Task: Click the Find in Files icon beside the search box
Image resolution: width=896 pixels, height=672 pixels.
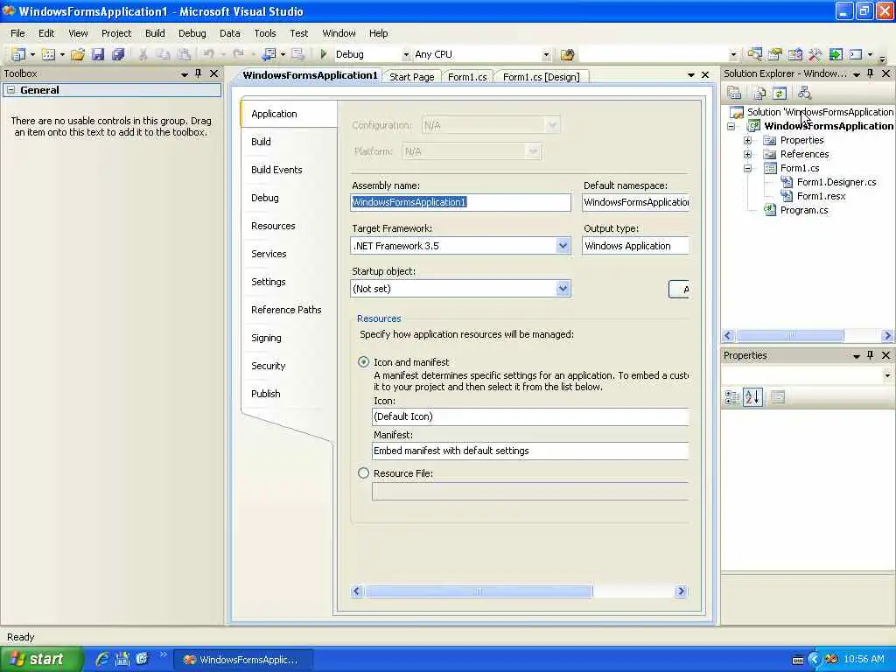Action: click(567, 54)
